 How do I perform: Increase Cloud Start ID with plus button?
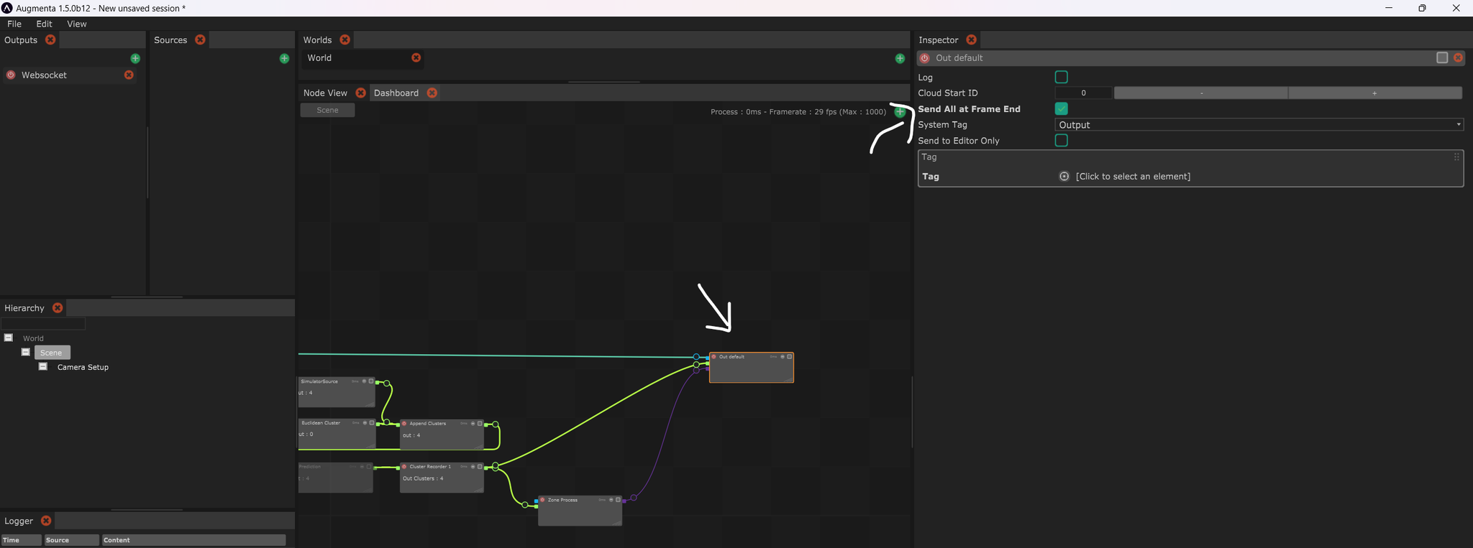(x=1374, y=93)
